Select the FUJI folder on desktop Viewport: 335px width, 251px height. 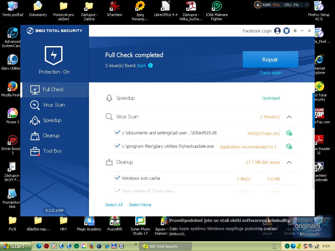coord(12,224)
